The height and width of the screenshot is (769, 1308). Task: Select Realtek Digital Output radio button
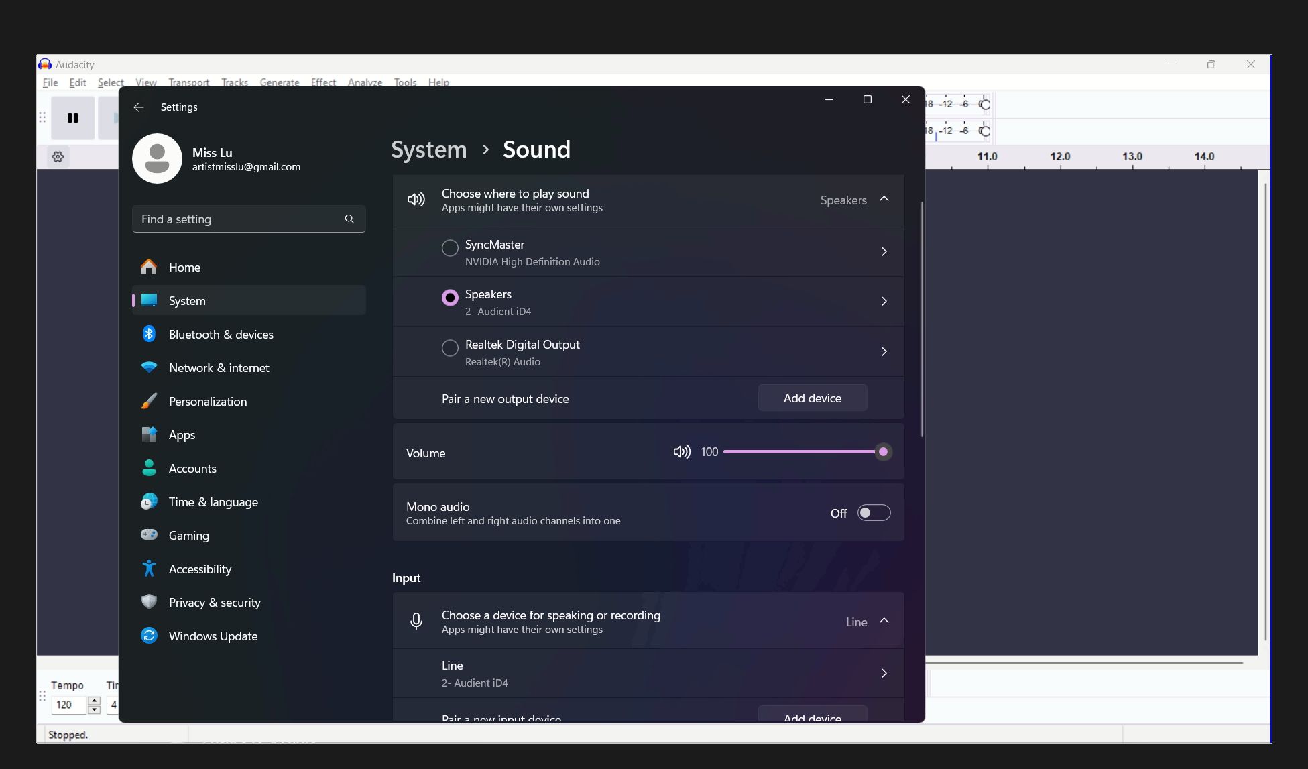[x=450, y=348]
